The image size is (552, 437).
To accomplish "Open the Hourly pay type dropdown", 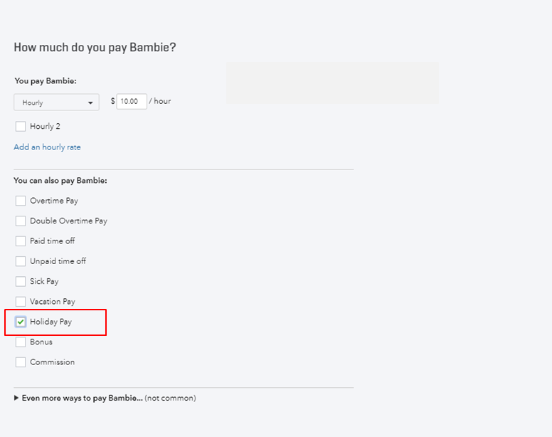I will pos(56,102).
